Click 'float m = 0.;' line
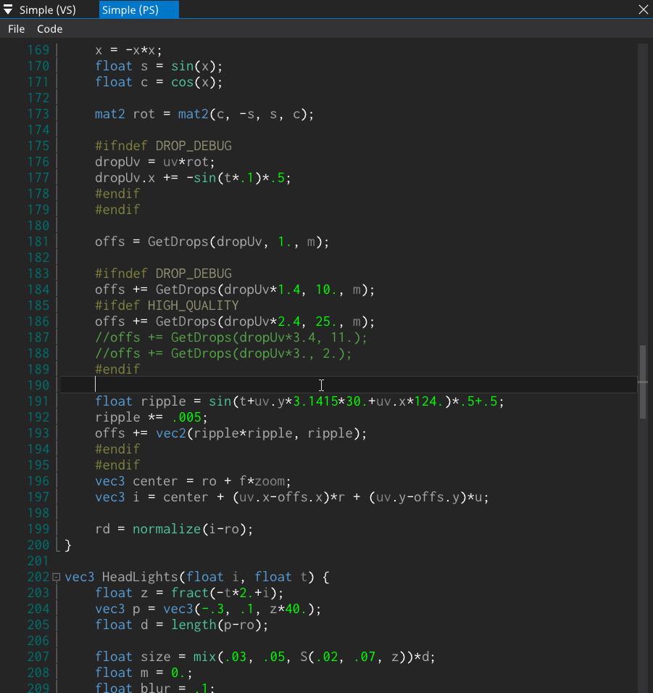 pyautogui.click(x=144, y=673)
